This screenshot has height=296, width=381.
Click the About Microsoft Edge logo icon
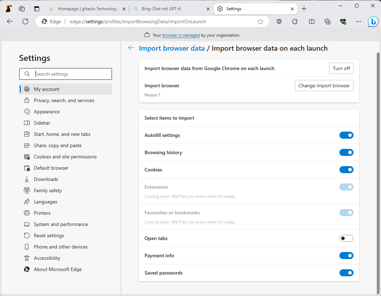click(27, 269)
